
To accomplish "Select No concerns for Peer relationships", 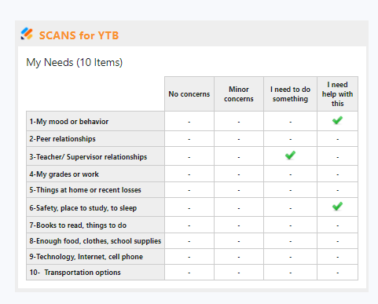I will tap(189, 139).
